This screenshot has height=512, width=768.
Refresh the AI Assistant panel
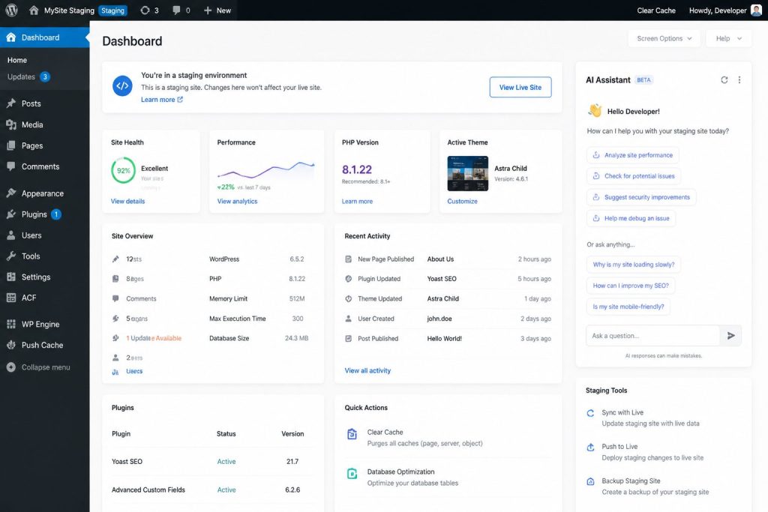(724, 79)
